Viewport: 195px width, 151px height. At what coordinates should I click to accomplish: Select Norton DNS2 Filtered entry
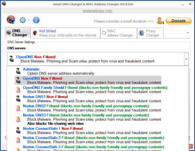(x=88, y=108)
